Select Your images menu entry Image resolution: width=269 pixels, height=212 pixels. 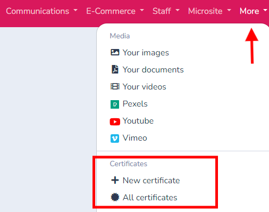tap(140, 53)
